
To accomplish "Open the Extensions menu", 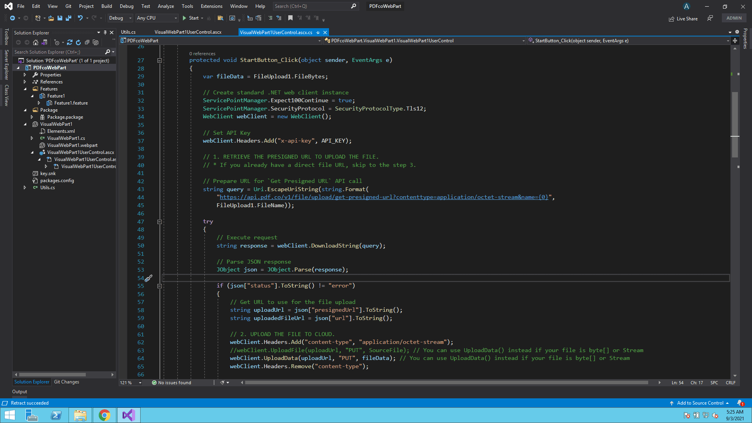I will (211, 6).
